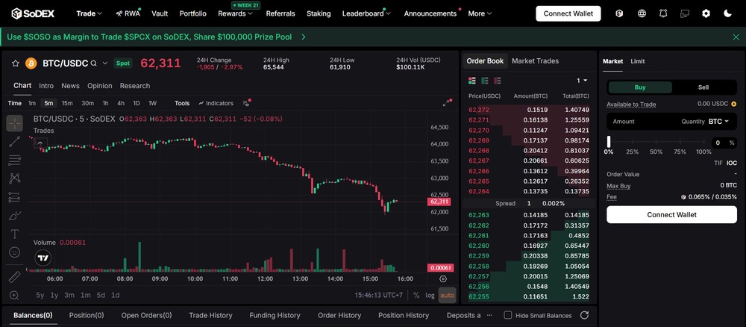Open language selection globe icon
The width and height of the screenshot is (746, 327).
pyautogui.click(x=642, y=13)
